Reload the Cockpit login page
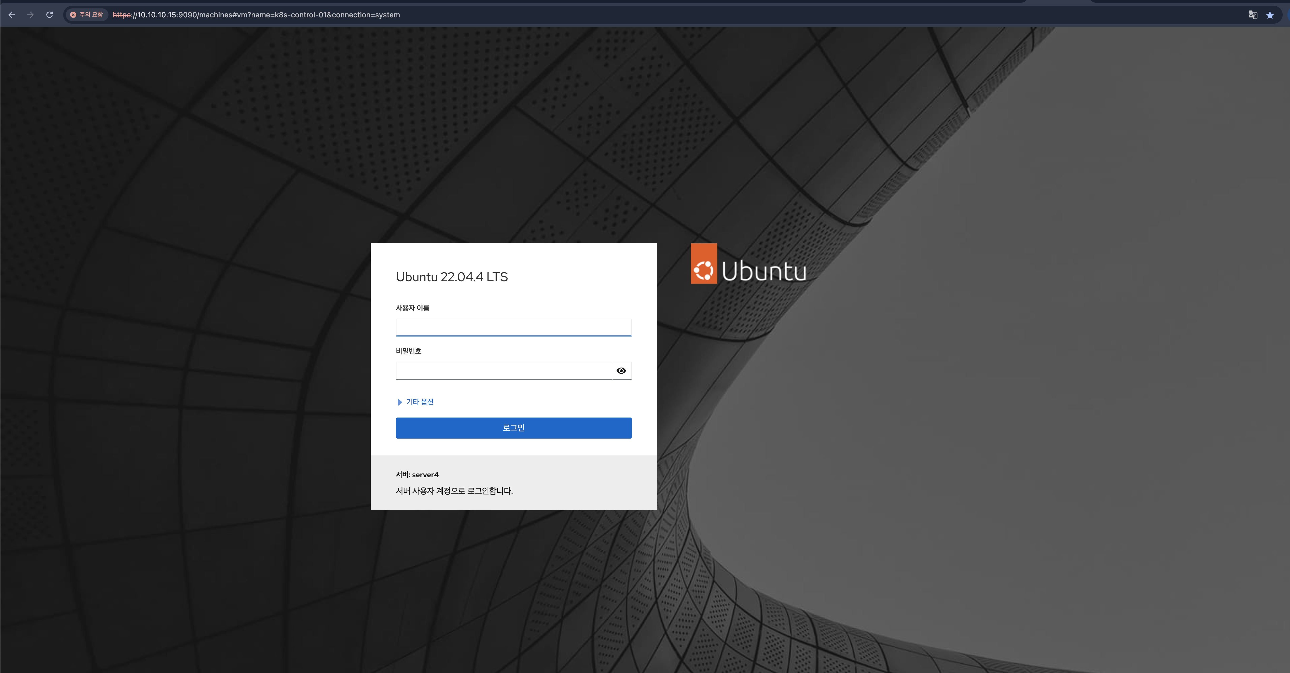The width and height of the screenshot is (1290, 673). pyautogui.click(x=49, y=14)
